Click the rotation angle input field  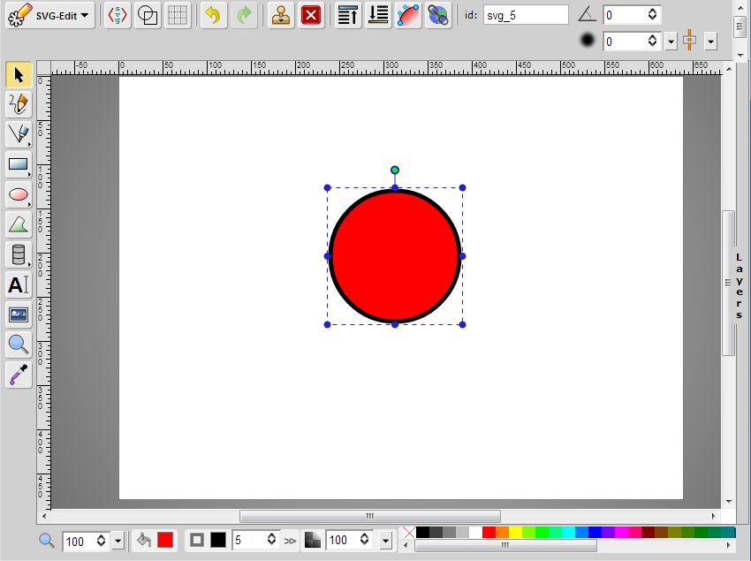coord(625,15)
